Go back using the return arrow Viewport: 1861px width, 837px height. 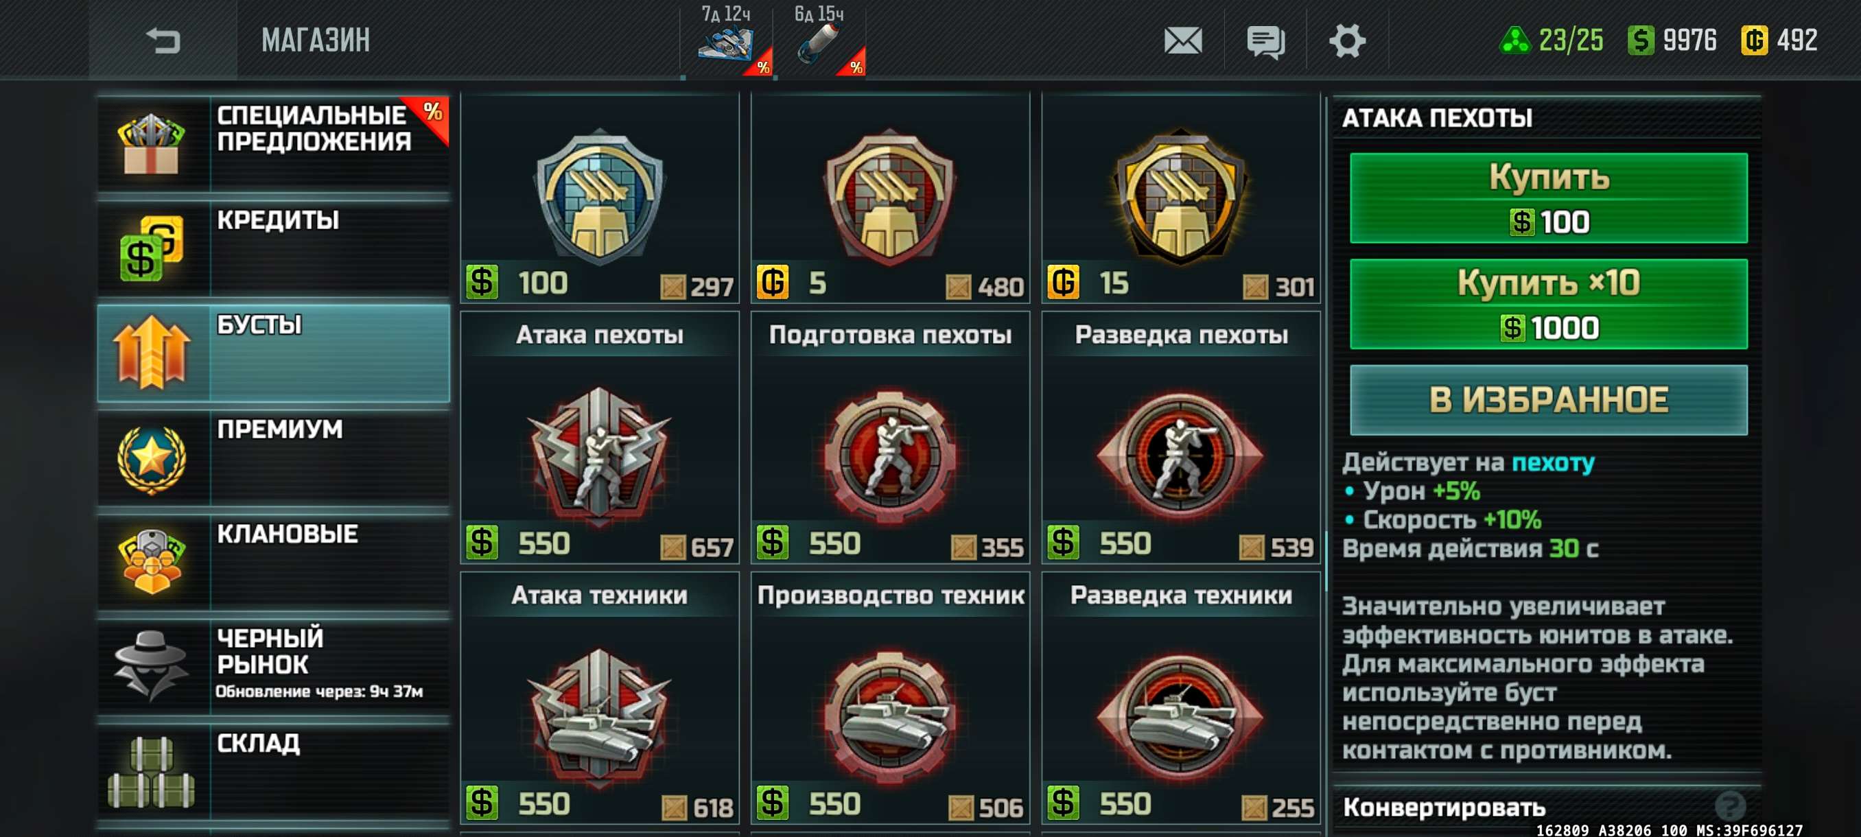pos(163,40)
